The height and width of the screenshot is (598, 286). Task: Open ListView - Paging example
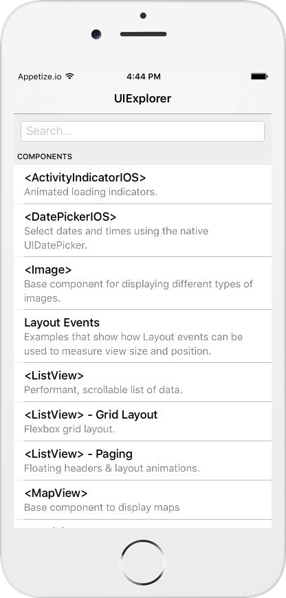[142, 461]
